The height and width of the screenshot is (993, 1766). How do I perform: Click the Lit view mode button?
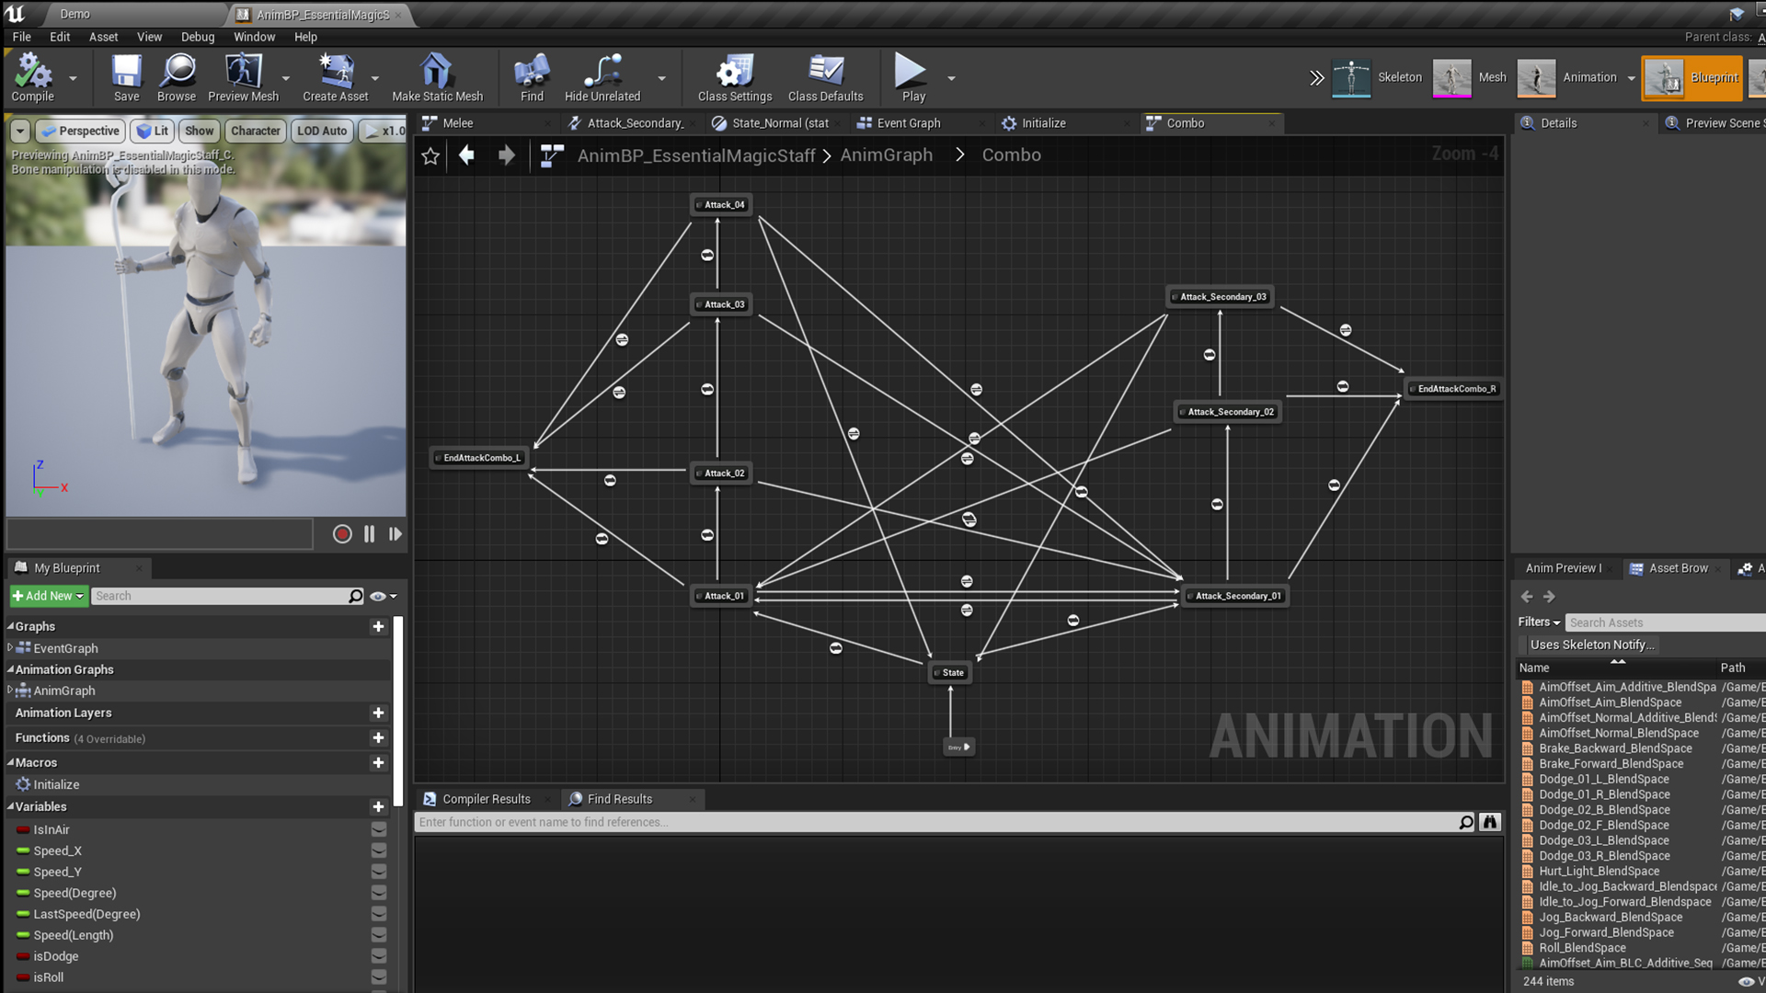click(153, 131)
